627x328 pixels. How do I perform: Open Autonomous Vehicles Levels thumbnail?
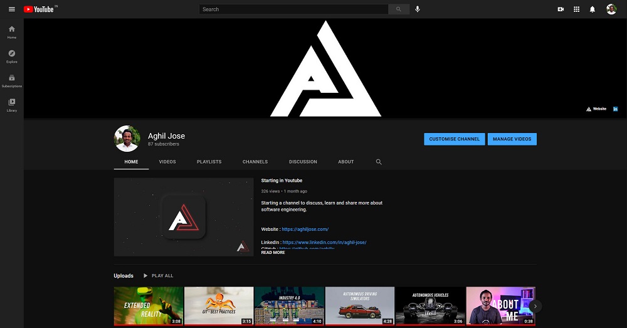430,306
